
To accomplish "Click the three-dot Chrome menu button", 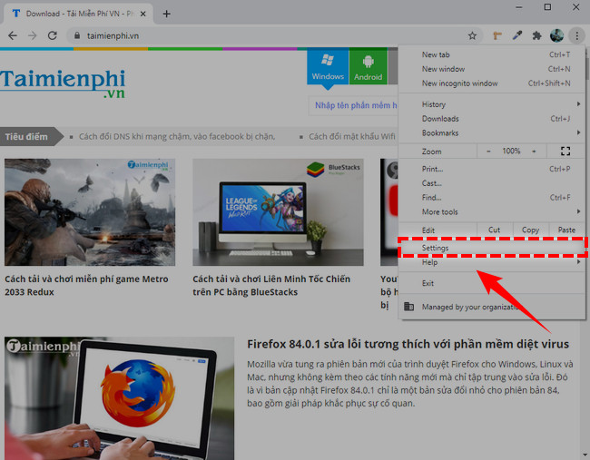I will point(576,35).
